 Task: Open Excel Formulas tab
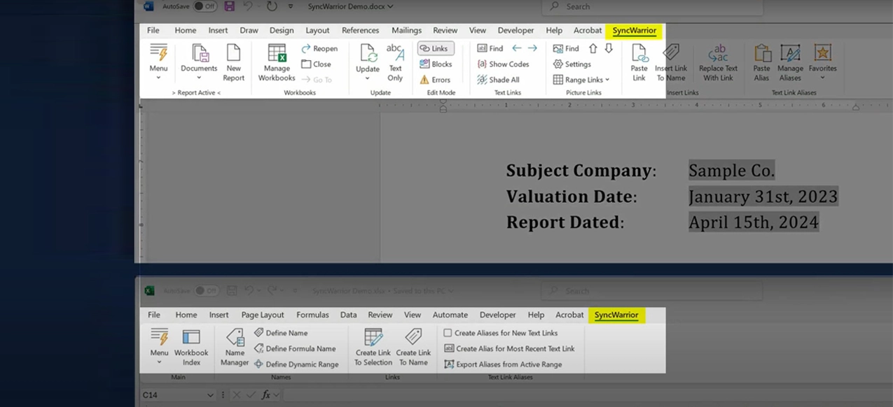312,315
